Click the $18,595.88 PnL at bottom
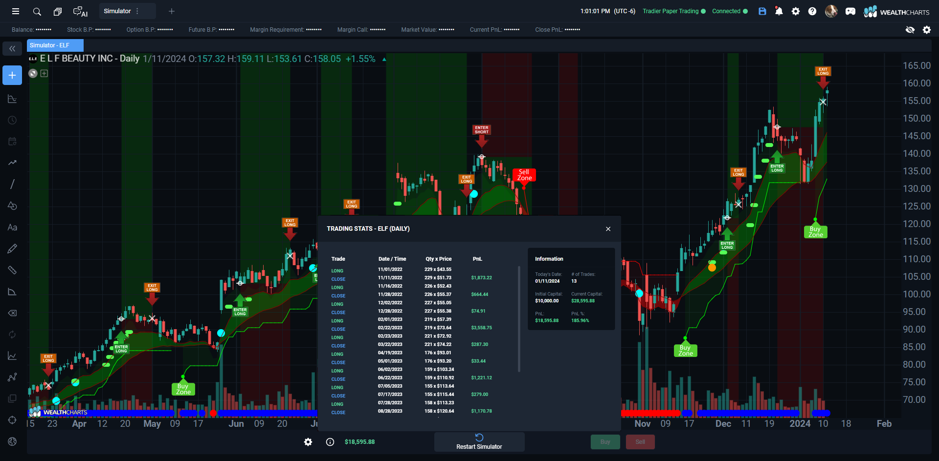Image resolution: width=939 pixels, height=461 pixels. click(359, 442)
